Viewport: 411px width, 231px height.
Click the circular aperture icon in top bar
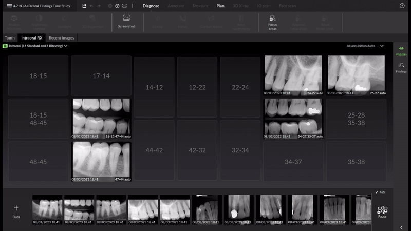coord(117,6)
